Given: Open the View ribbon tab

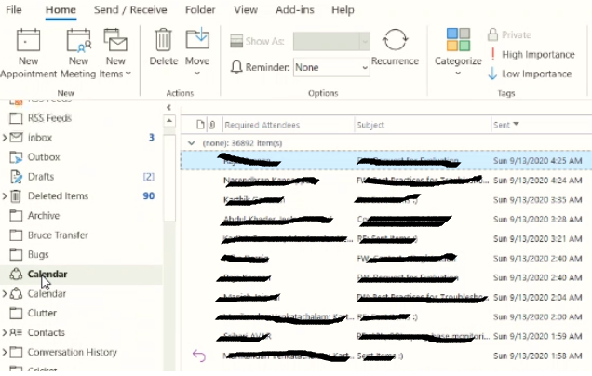Looking at the screenshot, I should pos(246,9).
